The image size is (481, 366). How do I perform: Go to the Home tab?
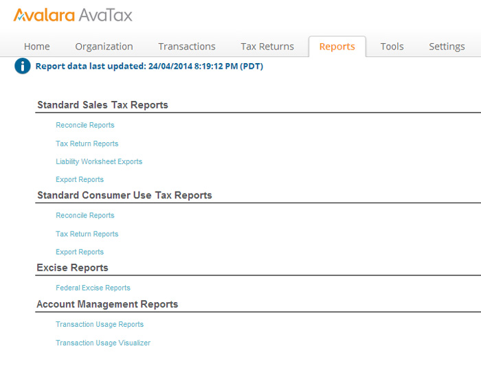[37, 47]
